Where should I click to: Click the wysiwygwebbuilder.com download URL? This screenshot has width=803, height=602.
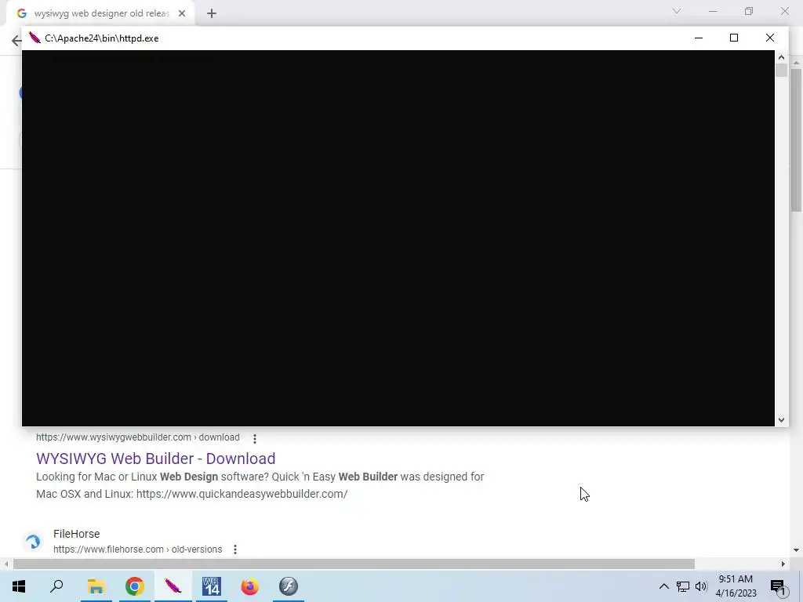point(138,437)
